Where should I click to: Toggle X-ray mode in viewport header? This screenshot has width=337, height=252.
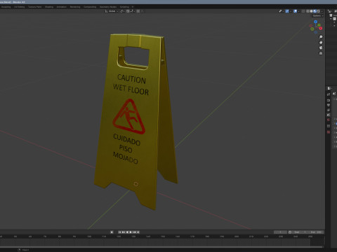(303, 11)
